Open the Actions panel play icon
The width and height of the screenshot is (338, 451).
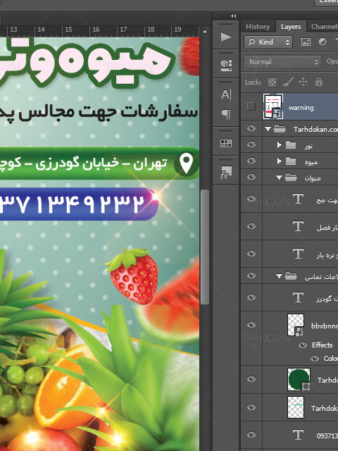pyautogui.click(x=226, y=37)
